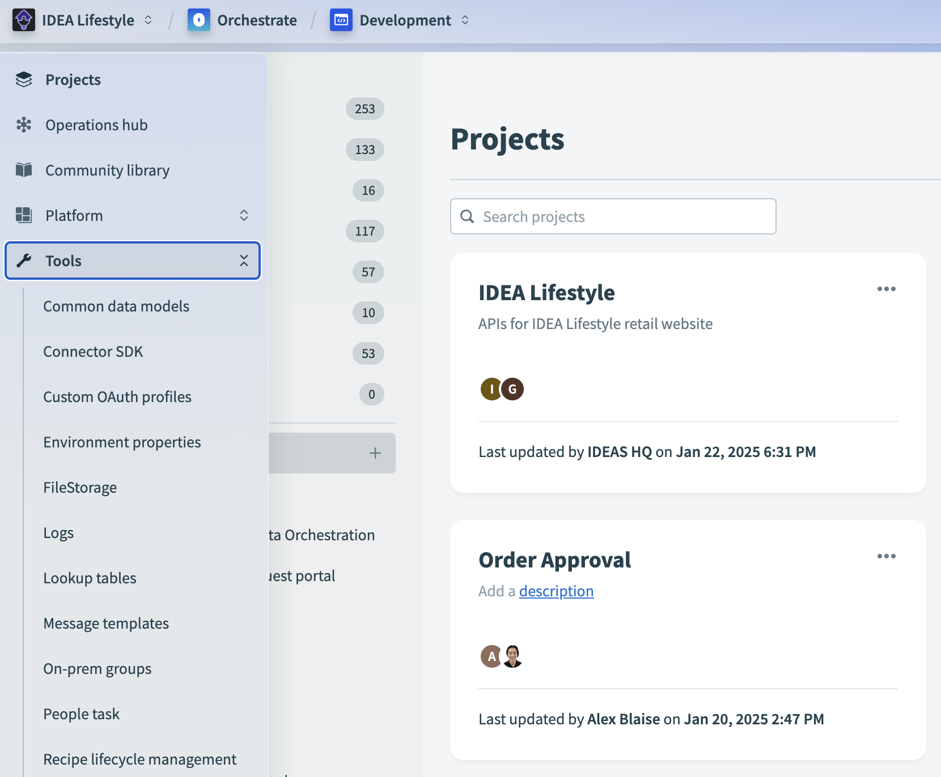Open the IDEA Lifestyle workspace switcher dropdown
Screen dimensions: 941x777
coord(148,20)
